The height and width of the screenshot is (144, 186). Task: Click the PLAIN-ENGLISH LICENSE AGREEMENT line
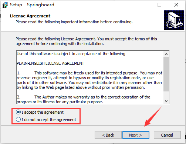pos(50,63)
